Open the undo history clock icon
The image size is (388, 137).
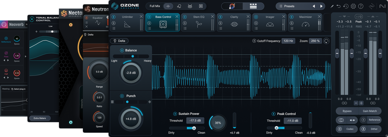(x=346, y=6)
